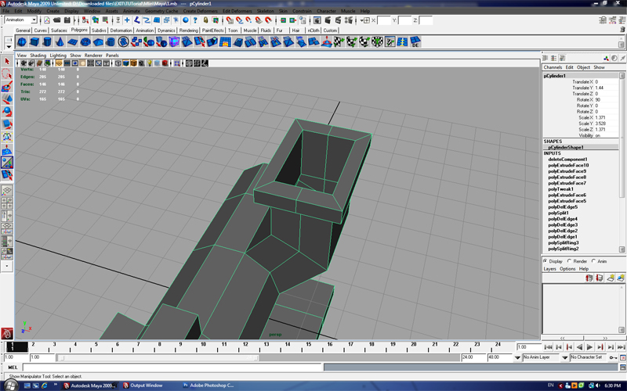
Task: Create a polygon cube from the shelf
Action: point(35,42)
